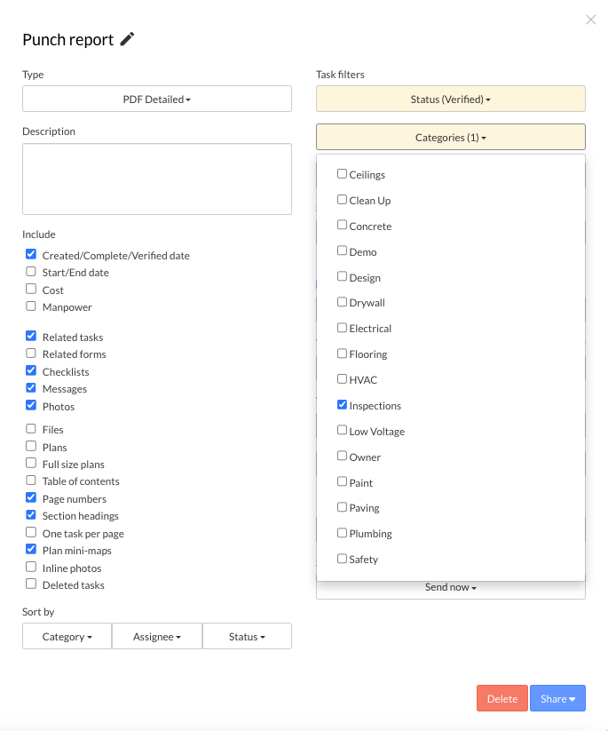The width and height of the screenshot is (608, 731).
Task: Enable the Cost checkbox
Action: pyautogui.click(x=31, y=290)
